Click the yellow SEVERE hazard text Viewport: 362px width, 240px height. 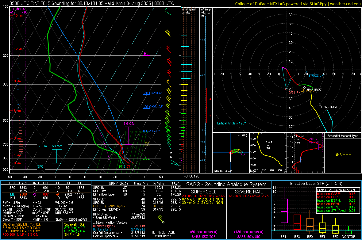[x=343, y=154]
